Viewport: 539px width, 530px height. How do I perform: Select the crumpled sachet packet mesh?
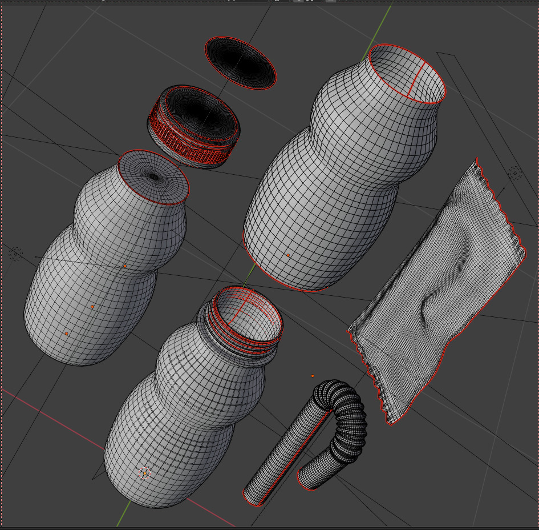click(436, 292)
